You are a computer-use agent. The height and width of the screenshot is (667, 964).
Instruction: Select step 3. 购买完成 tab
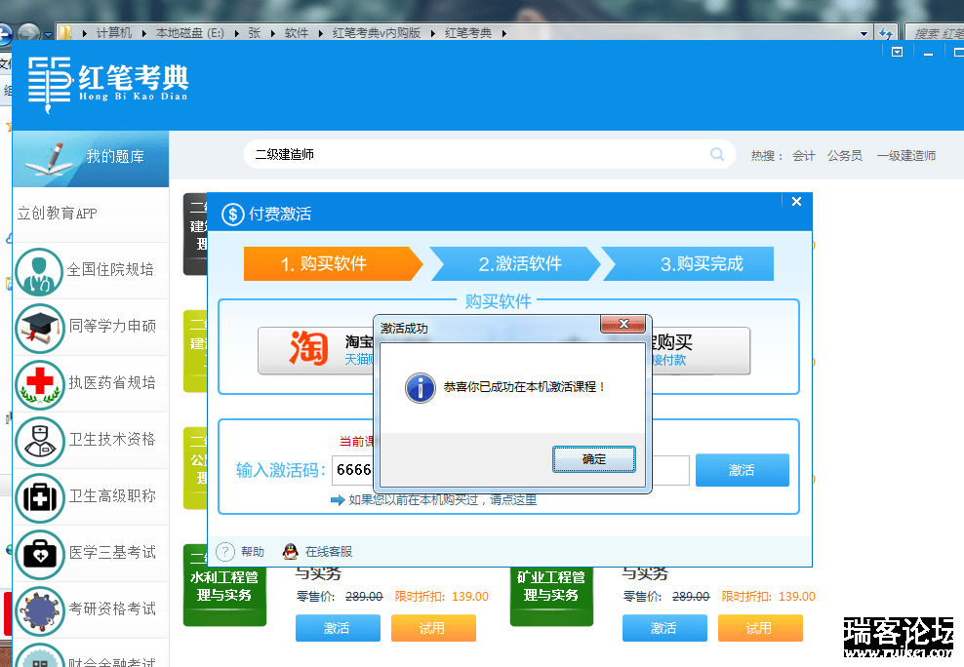coord(688,263)
